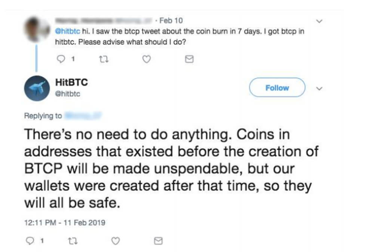Viewport: 383px width, 252px height.
Task: Click the @hitbtc handle below HitBTC name
Action: [67, 94]
